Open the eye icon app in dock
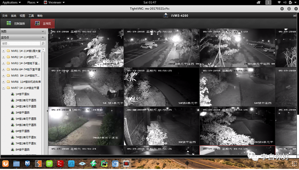 point(82,164)
